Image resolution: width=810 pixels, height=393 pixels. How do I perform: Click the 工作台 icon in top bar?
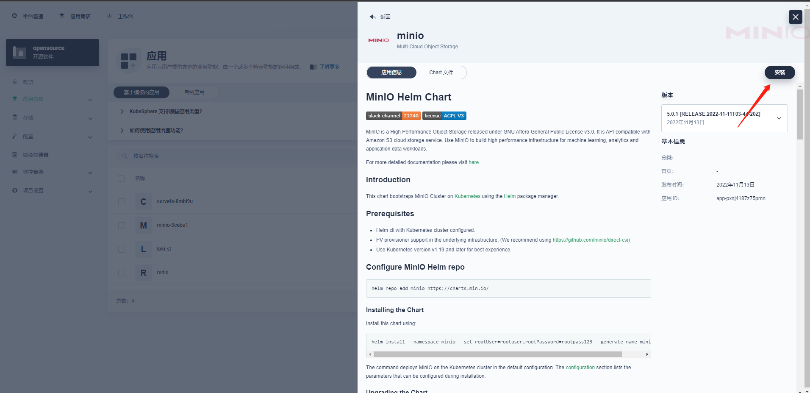click(109, 16)
